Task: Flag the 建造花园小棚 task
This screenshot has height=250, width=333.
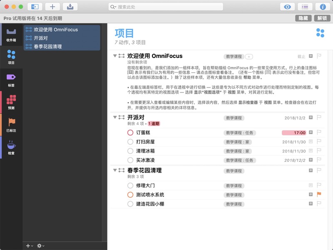Action: [x=319, y=203]
